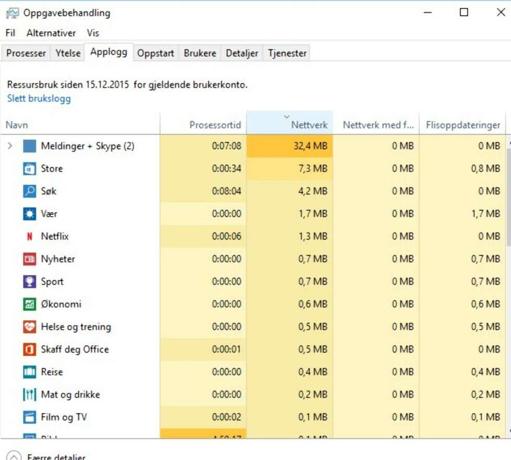Collapse view with Færre detaljer arrow
Screen dimensions: 511x460
point(14,456)
